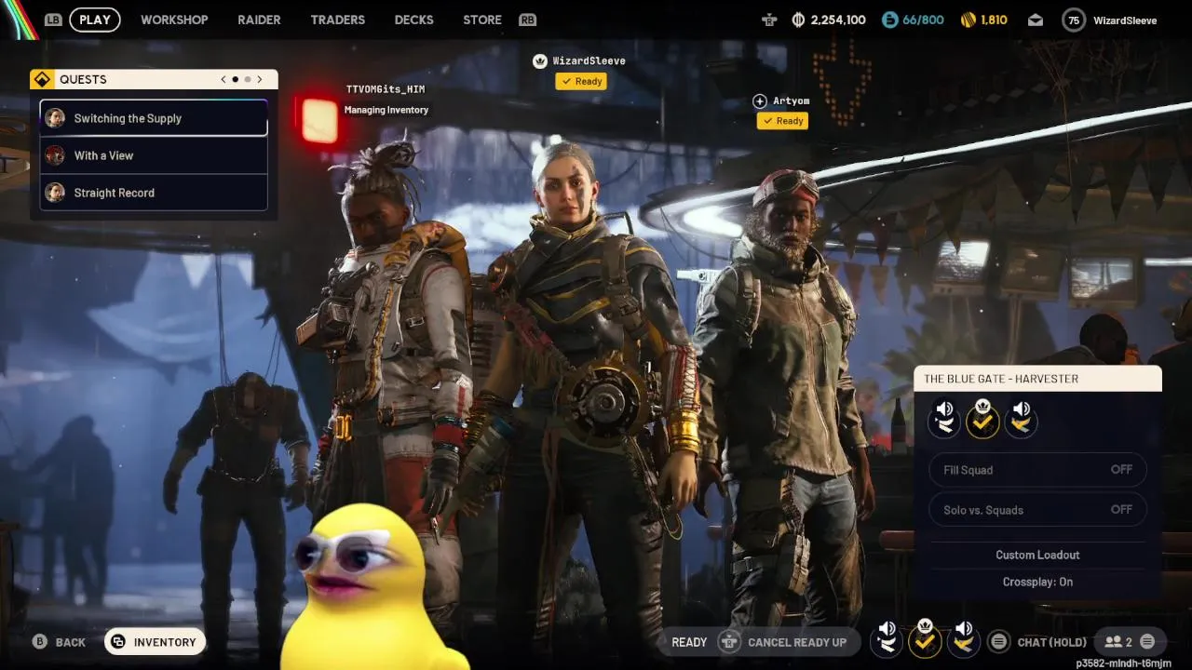The width and height of the screenshot is (1192, 670).
Task: Open the Store tab
Action: click(482, 20)
